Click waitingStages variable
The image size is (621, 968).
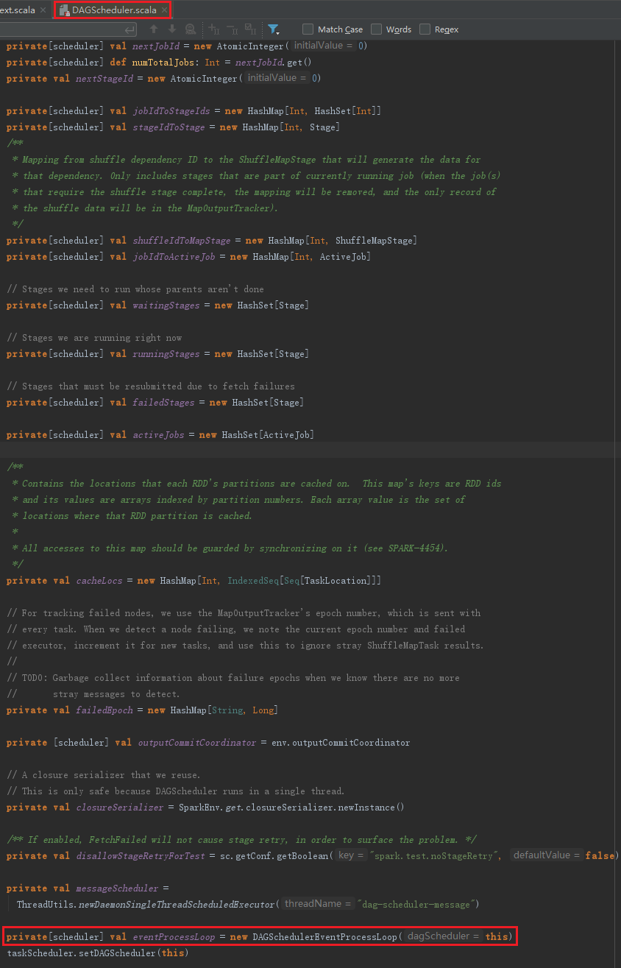click(x=166, y=305)
